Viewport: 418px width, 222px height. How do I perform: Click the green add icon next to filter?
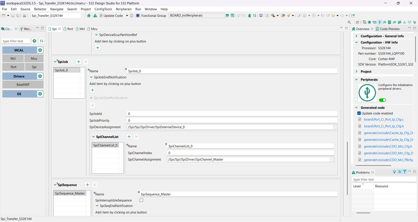point(34,41)
